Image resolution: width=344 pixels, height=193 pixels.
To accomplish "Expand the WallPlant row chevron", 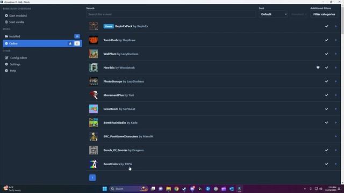I will pyautogui.click(x=336, y=54).
